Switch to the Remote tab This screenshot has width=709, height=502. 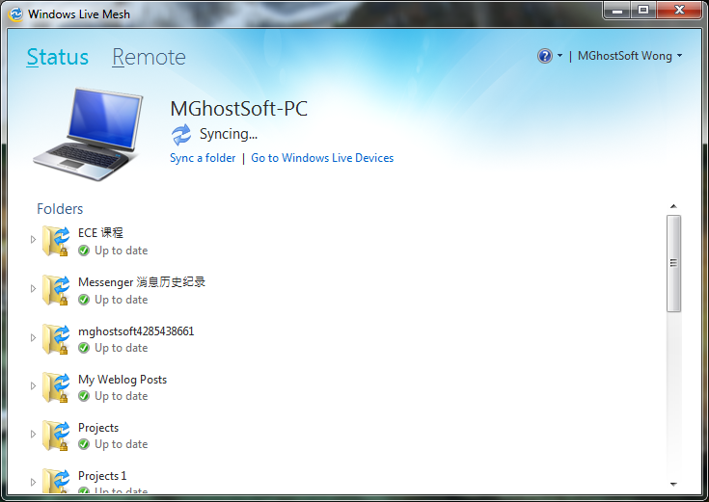[149, 58]
